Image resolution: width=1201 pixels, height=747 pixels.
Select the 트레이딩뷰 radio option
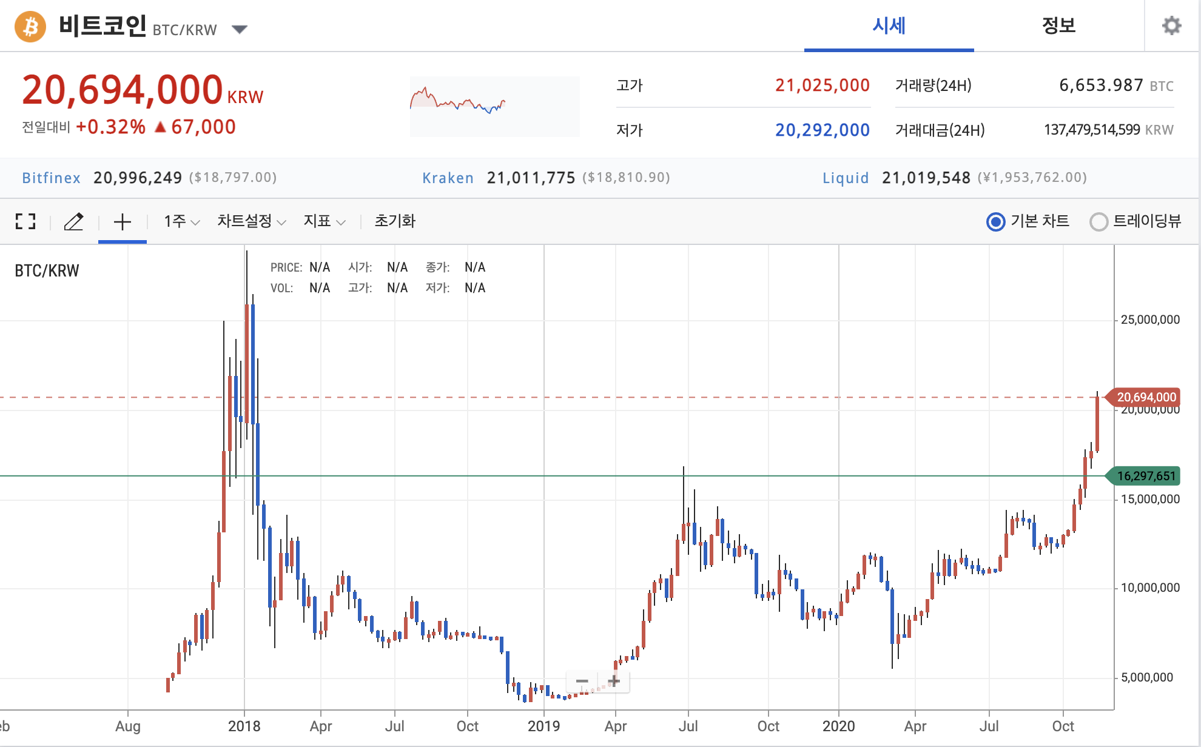tap(1098, 222)
